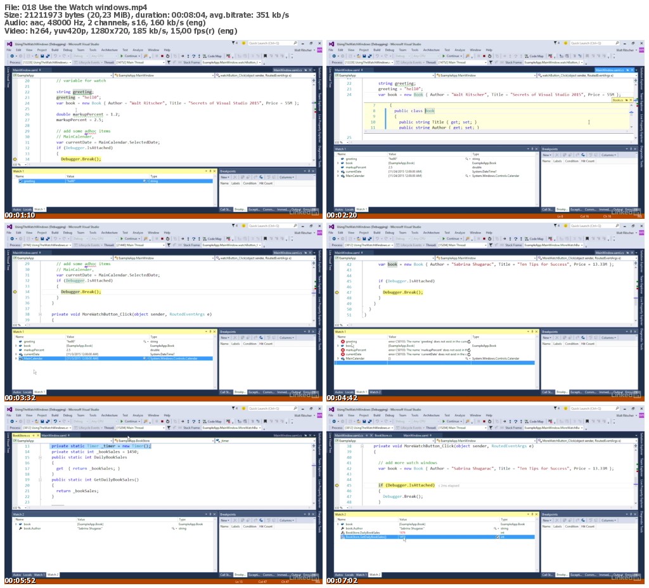Click Stop Debugging red square in 00:07:02 frame

coord(484,421)
